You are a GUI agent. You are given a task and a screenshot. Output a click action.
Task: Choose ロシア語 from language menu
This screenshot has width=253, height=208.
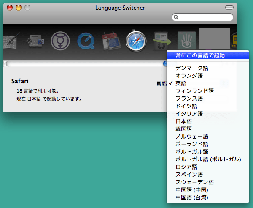[208, 167]
